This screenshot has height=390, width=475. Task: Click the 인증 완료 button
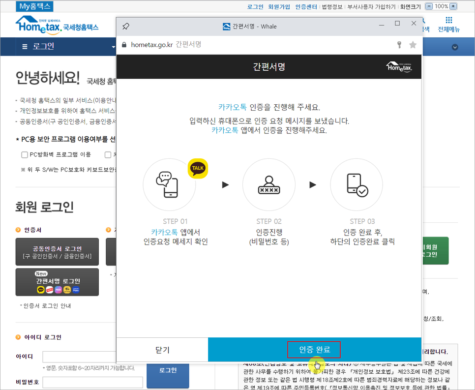click(x=314, y=349)
